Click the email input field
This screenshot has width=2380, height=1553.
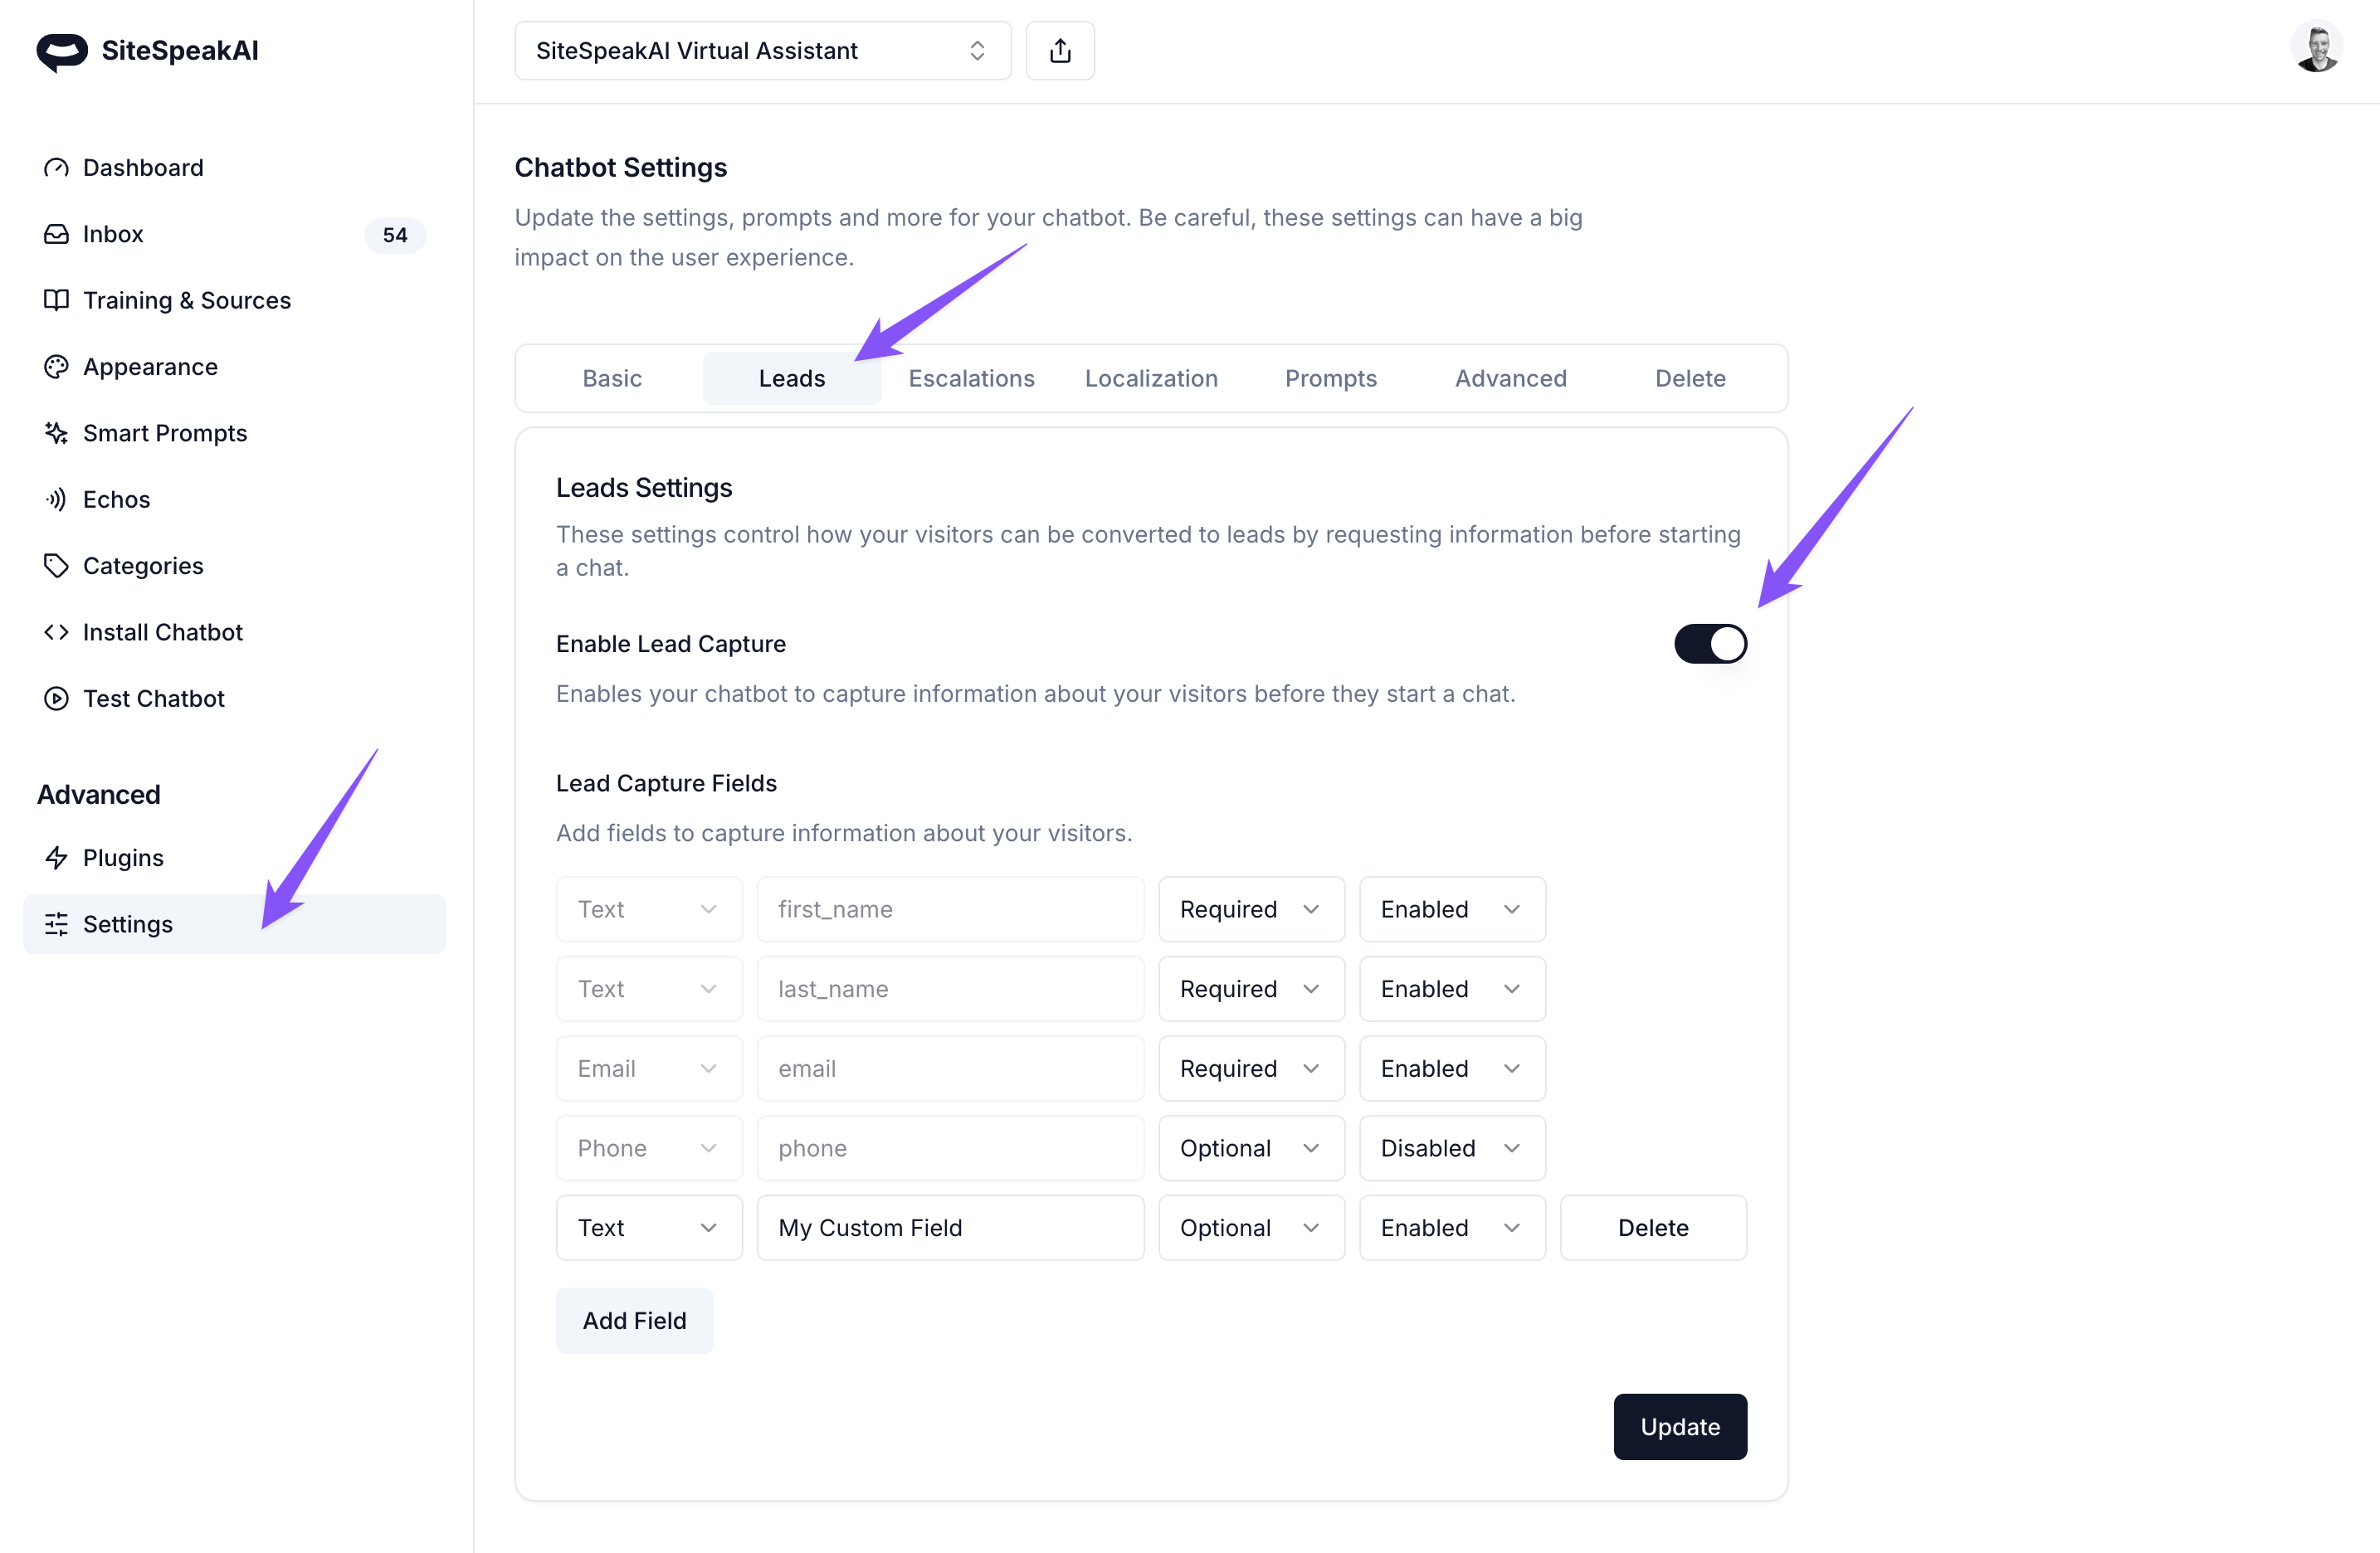[x=953, y=1068]
